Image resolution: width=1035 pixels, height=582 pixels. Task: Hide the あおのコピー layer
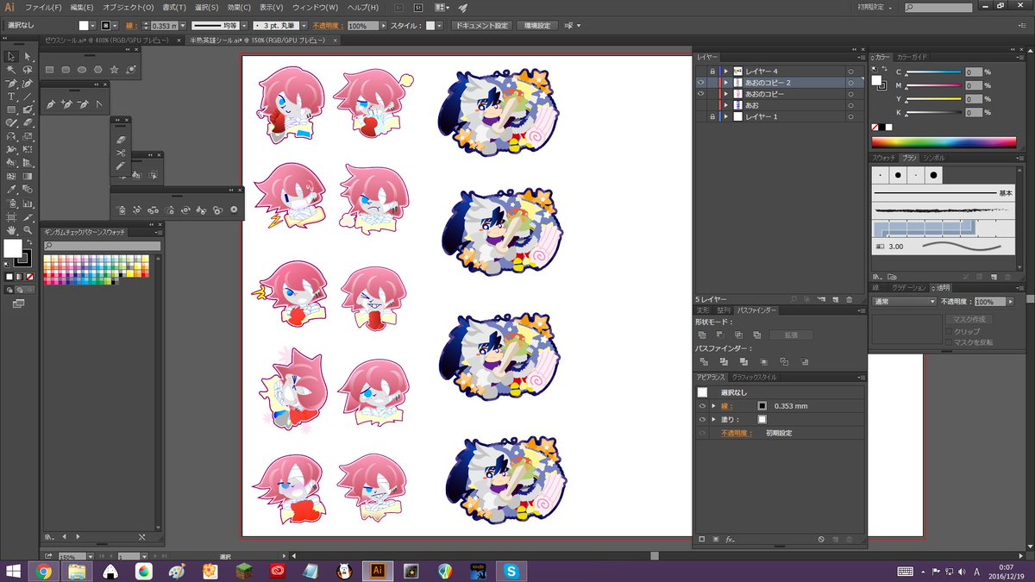(x=700, y=93)
